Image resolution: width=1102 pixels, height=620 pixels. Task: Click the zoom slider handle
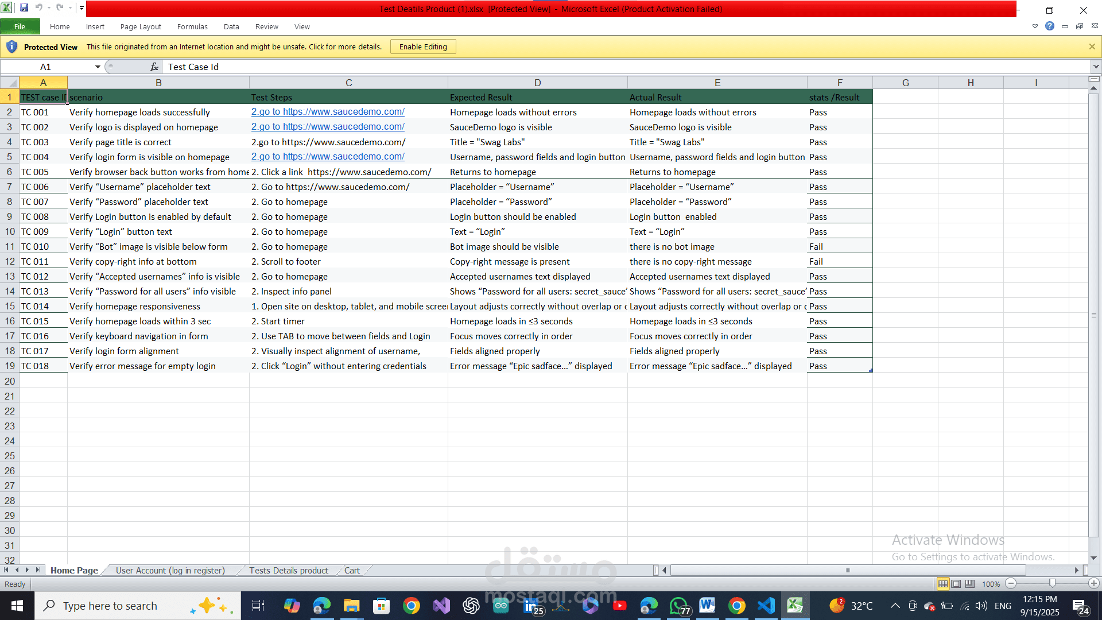click(1052, 583)
